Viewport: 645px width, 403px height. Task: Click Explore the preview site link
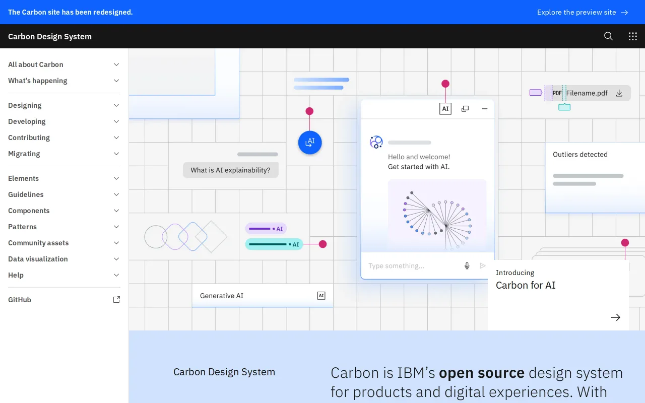(583, 12)
